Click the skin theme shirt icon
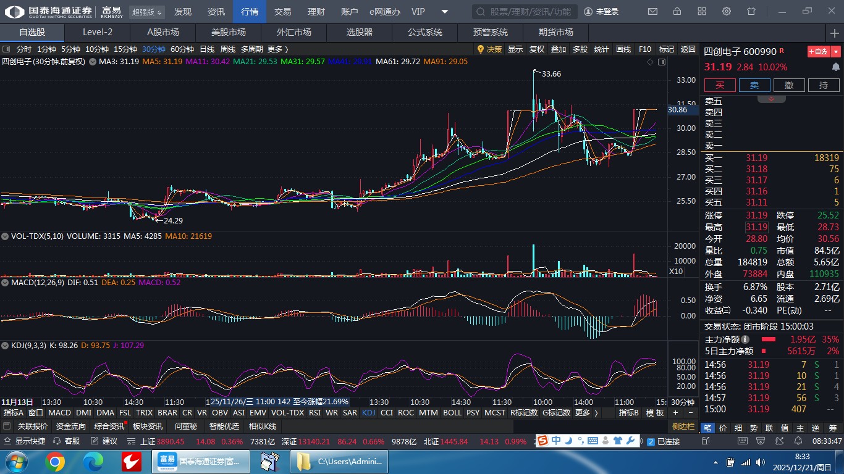The width and height of the screenshot is (844, 474). (x=751, y=12)
